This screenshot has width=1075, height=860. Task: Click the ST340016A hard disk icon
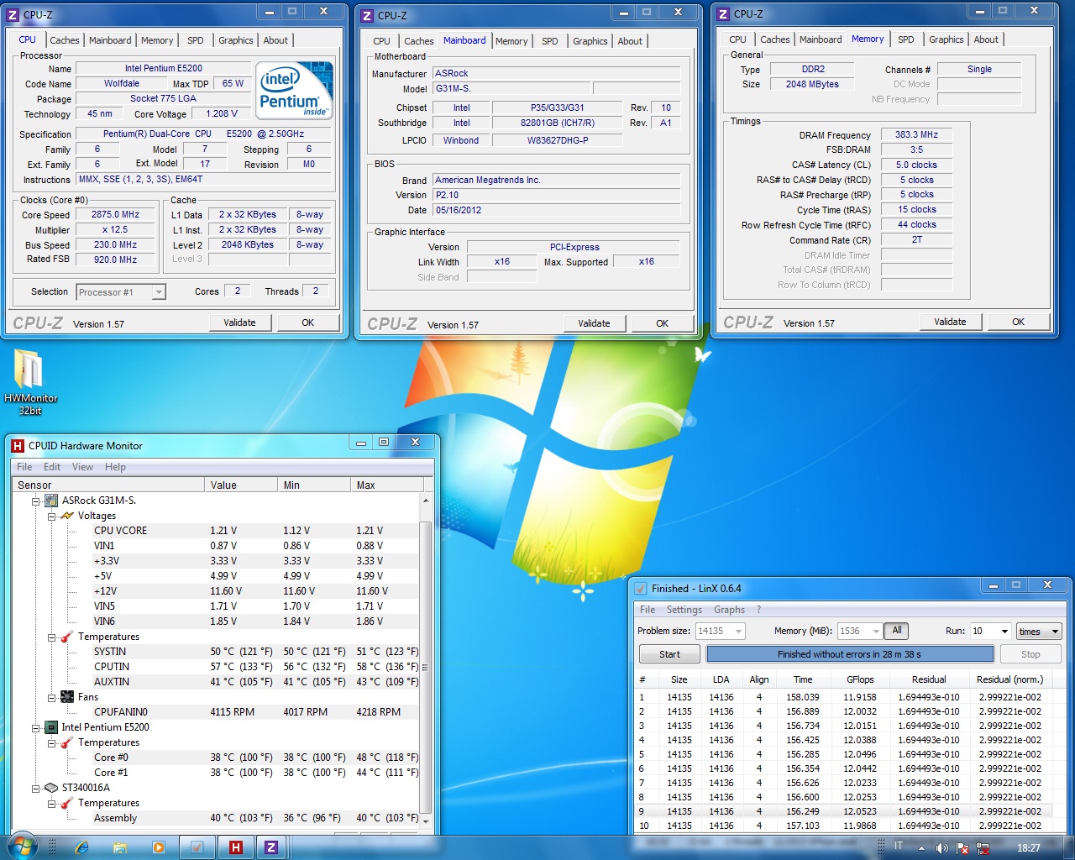click(51, 788)
